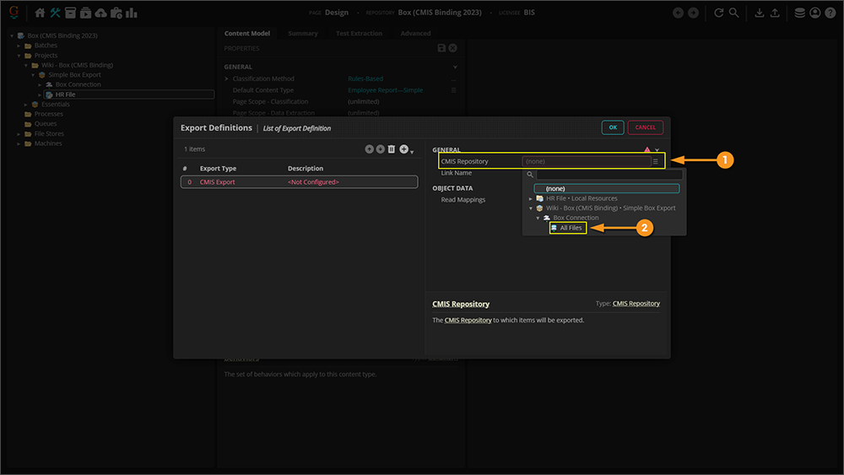Image resolution: width=844 pixels, height=475 pixels.
Task: Open the Design tools wrench icon
Action: tap(55, 13)
